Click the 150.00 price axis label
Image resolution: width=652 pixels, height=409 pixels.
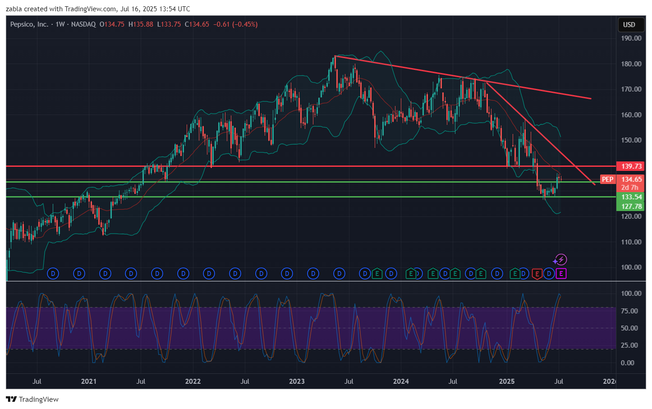tap(631, 140)
